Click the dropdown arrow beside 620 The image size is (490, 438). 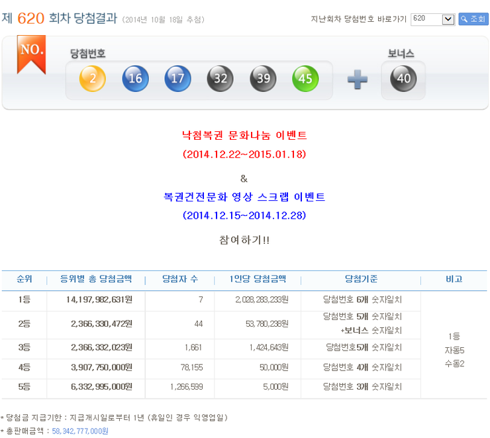coord(448,19)
